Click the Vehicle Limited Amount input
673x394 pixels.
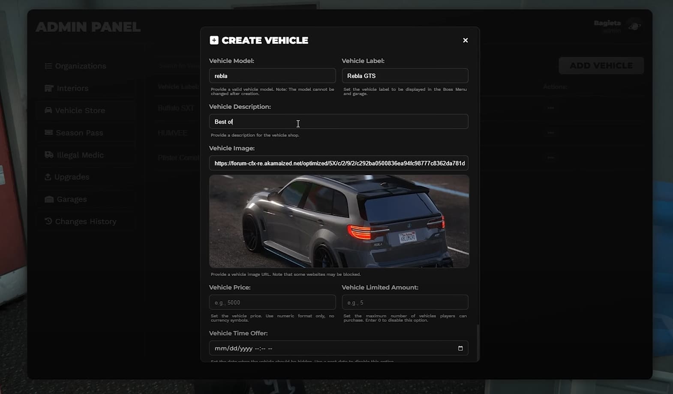(405, 302)
